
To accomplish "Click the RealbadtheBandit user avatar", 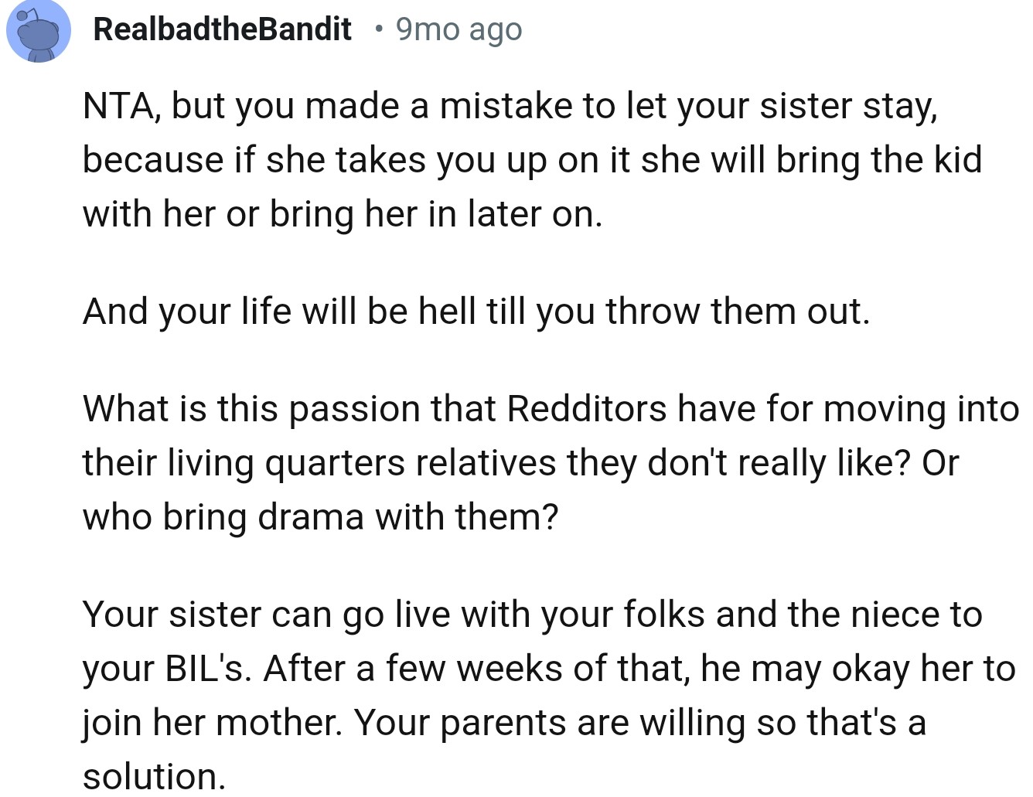I will pyautogui.click(x=39, y=31).
